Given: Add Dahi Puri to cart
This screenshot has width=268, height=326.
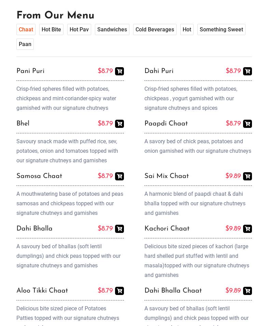Looking at the screenshot, I should coord(248,71).
